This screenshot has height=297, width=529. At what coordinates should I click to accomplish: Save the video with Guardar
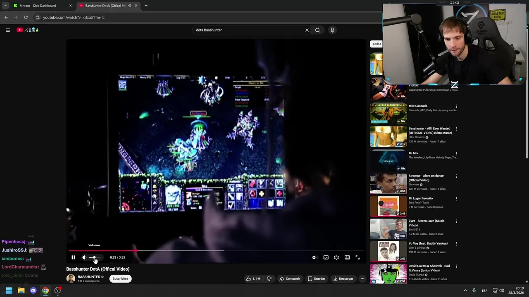316,278
